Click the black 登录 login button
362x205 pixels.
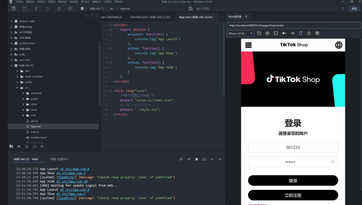(293, 180)
